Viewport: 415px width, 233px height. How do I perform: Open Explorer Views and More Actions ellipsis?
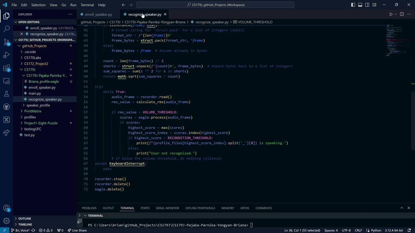[70, 14]
